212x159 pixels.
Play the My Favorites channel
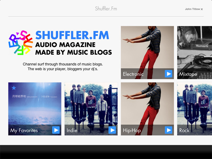[56, 130]
